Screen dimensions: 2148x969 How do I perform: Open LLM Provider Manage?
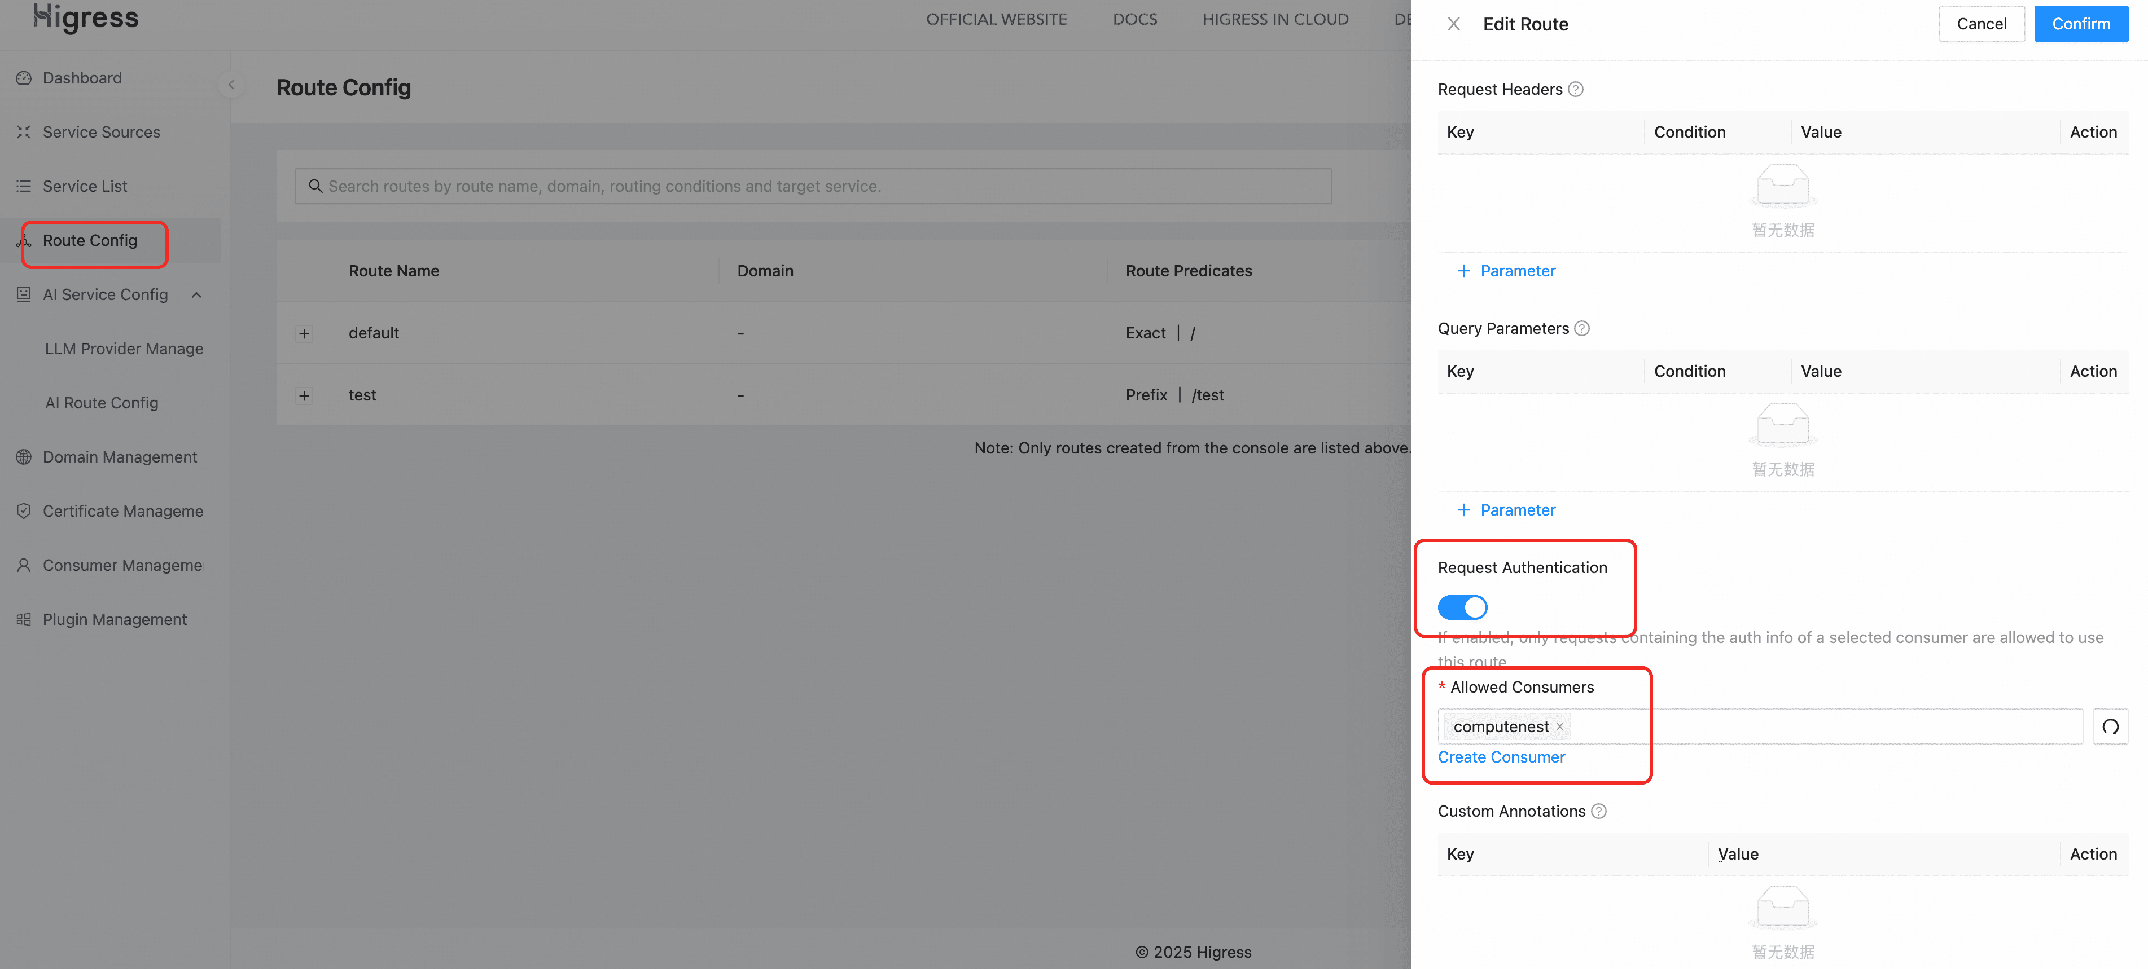pos(124,349)
